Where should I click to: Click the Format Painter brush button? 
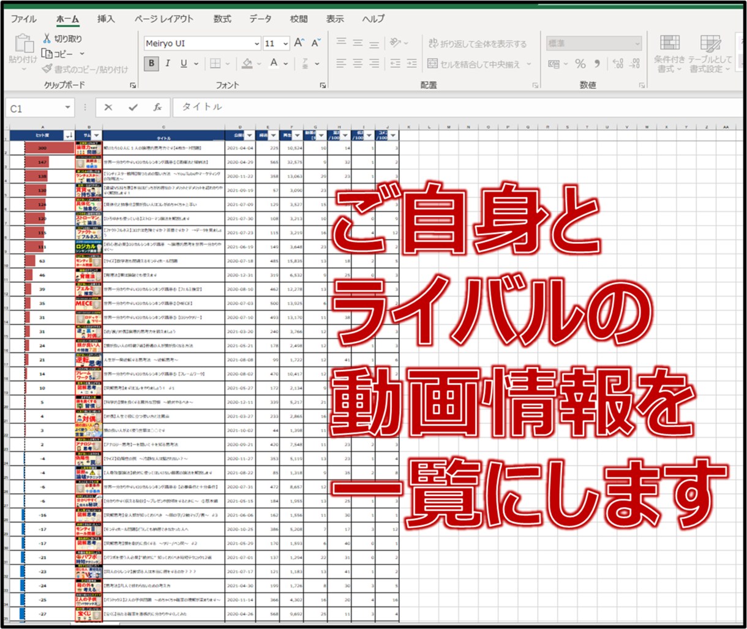point(85,69)
